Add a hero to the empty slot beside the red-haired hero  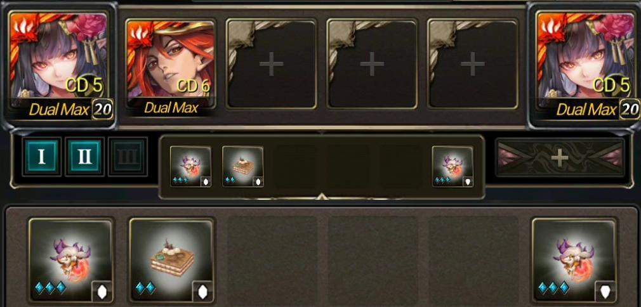point(272,64)
